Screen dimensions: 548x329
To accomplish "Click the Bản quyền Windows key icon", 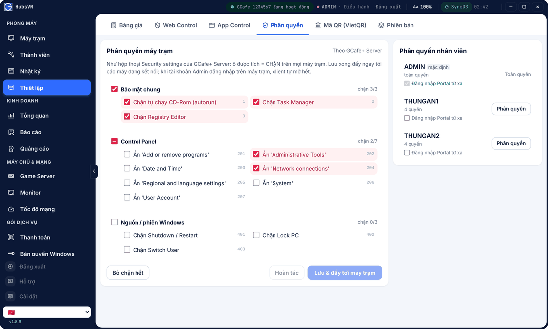I will 11,254.
